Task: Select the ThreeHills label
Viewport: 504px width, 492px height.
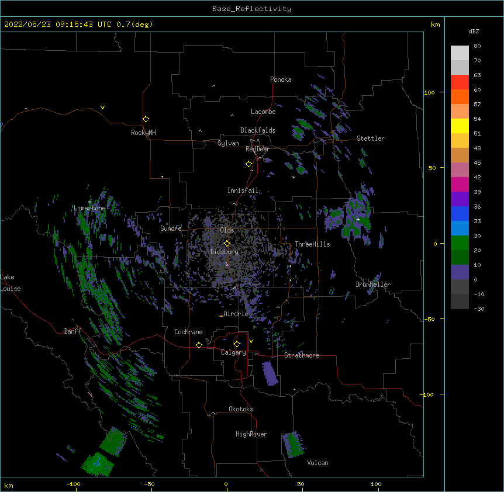Action: [312, 244]
